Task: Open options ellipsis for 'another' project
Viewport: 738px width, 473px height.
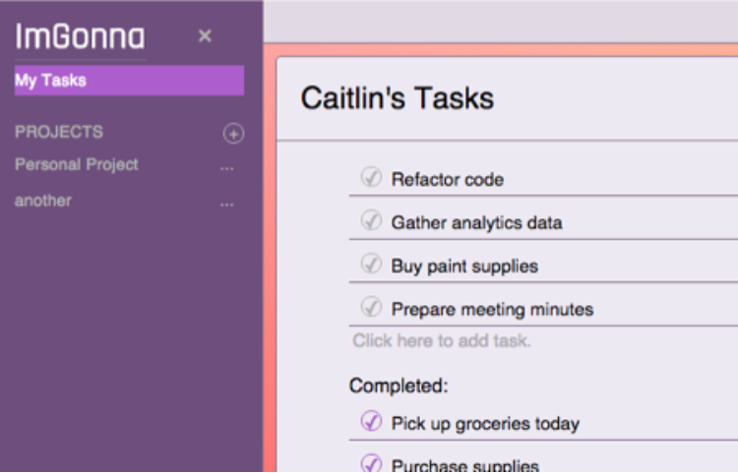Action: point(227,205)
